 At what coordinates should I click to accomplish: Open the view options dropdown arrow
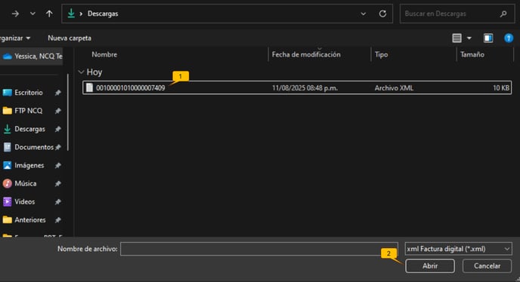pyautogui.click(x=469, y=38)
